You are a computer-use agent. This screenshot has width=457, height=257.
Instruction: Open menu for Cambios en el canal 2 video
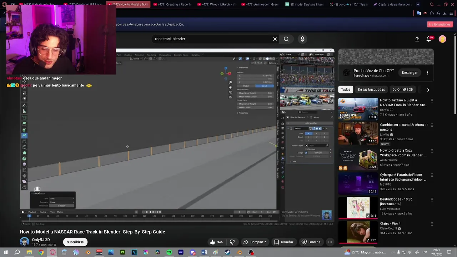pyautogui.click(x=432, y=125)
